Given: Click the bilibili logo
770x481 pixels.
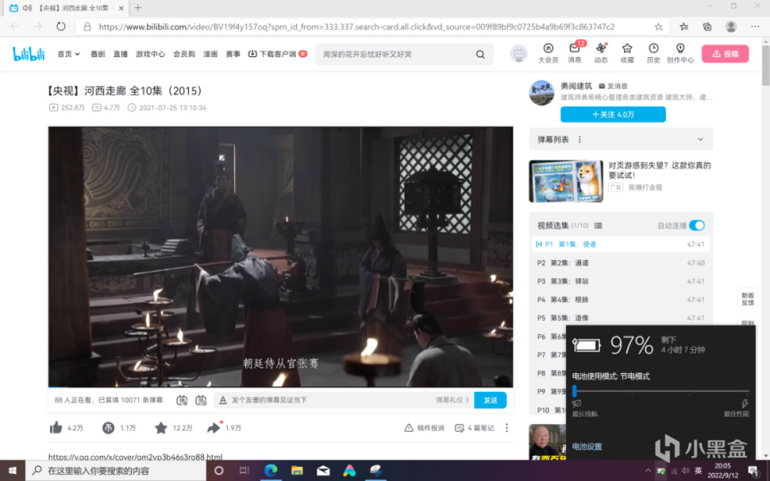Looking at the screenshot, I should tap(29, 53).
